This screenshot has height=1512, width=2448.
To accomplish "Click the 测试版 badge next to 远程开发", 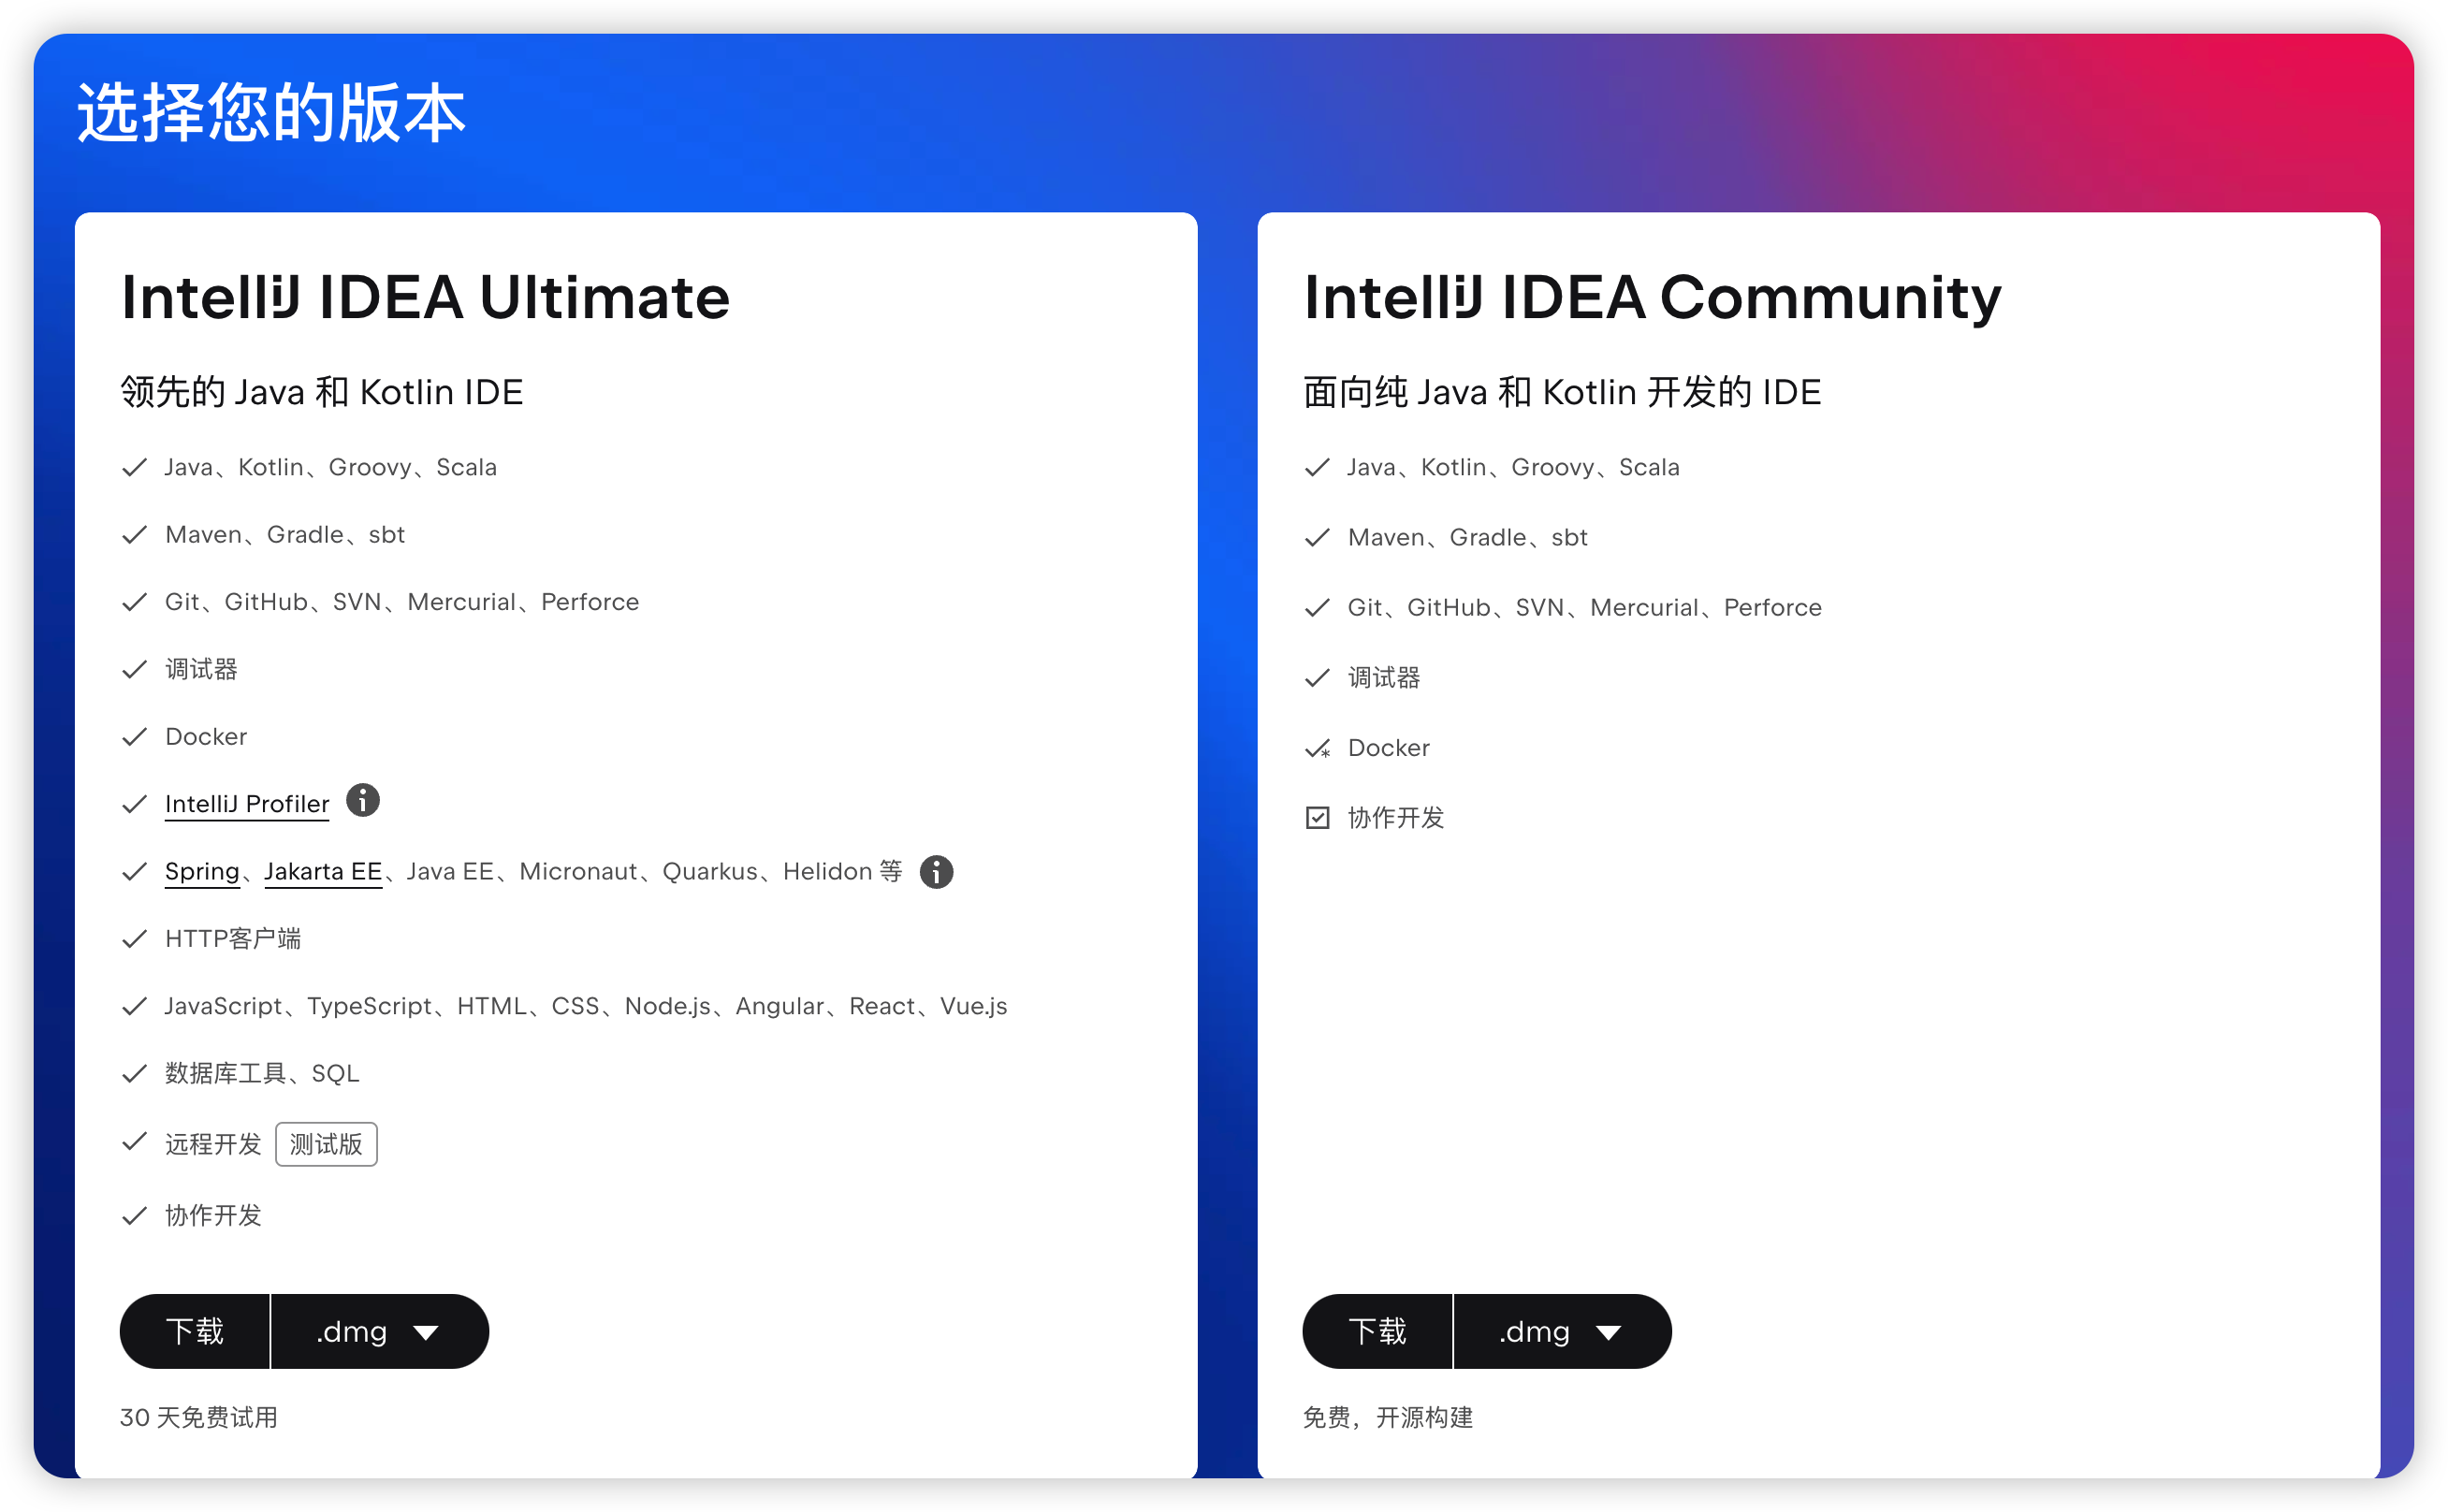I will [326, 1144].
